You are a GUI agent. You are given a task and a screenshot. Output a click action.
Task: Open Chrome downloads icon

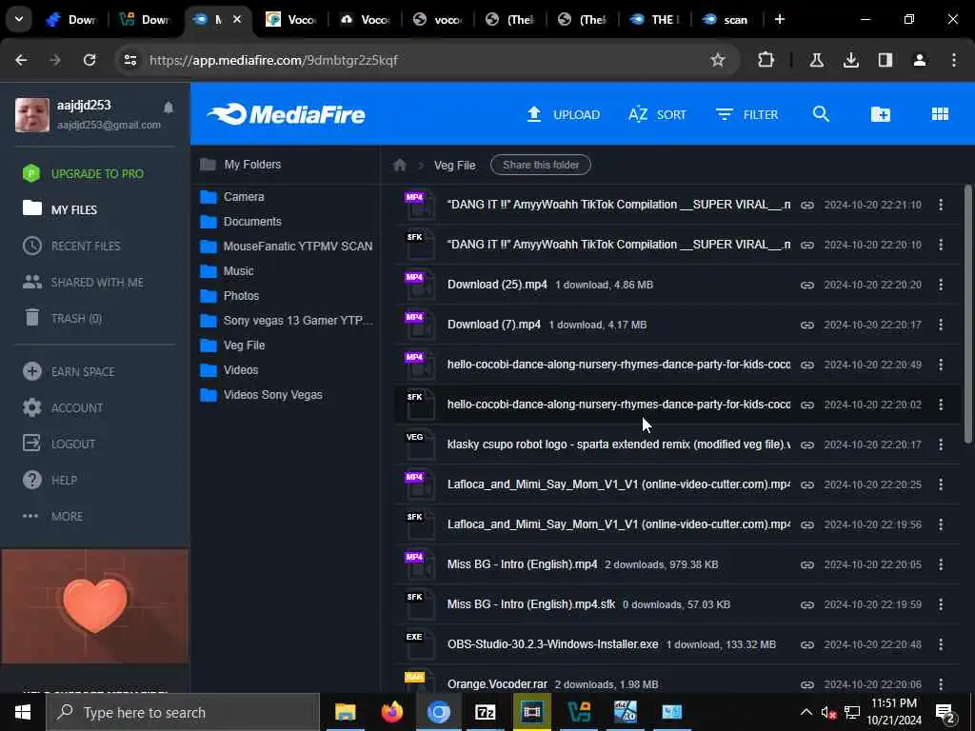point(850,60)
